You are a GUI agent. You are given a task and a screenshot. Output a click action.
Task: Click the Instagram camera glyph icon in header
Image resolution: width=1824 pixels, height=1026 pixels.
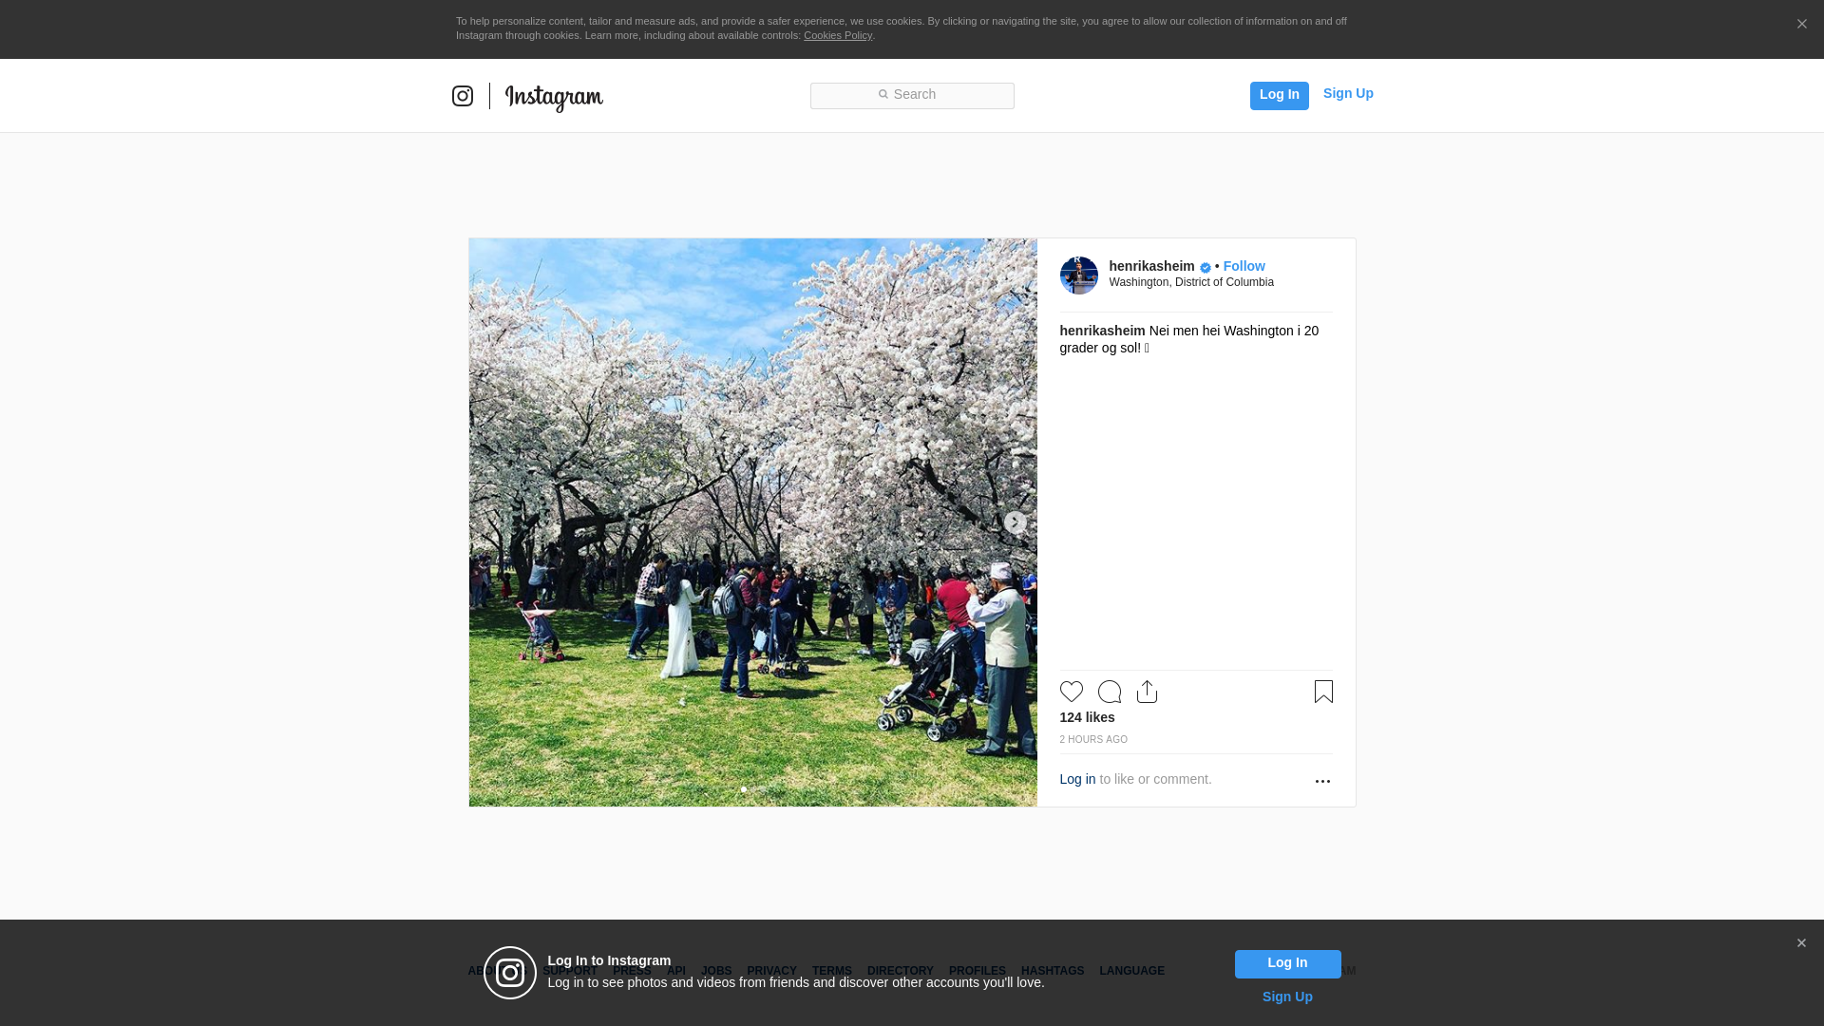coord(463,96)
